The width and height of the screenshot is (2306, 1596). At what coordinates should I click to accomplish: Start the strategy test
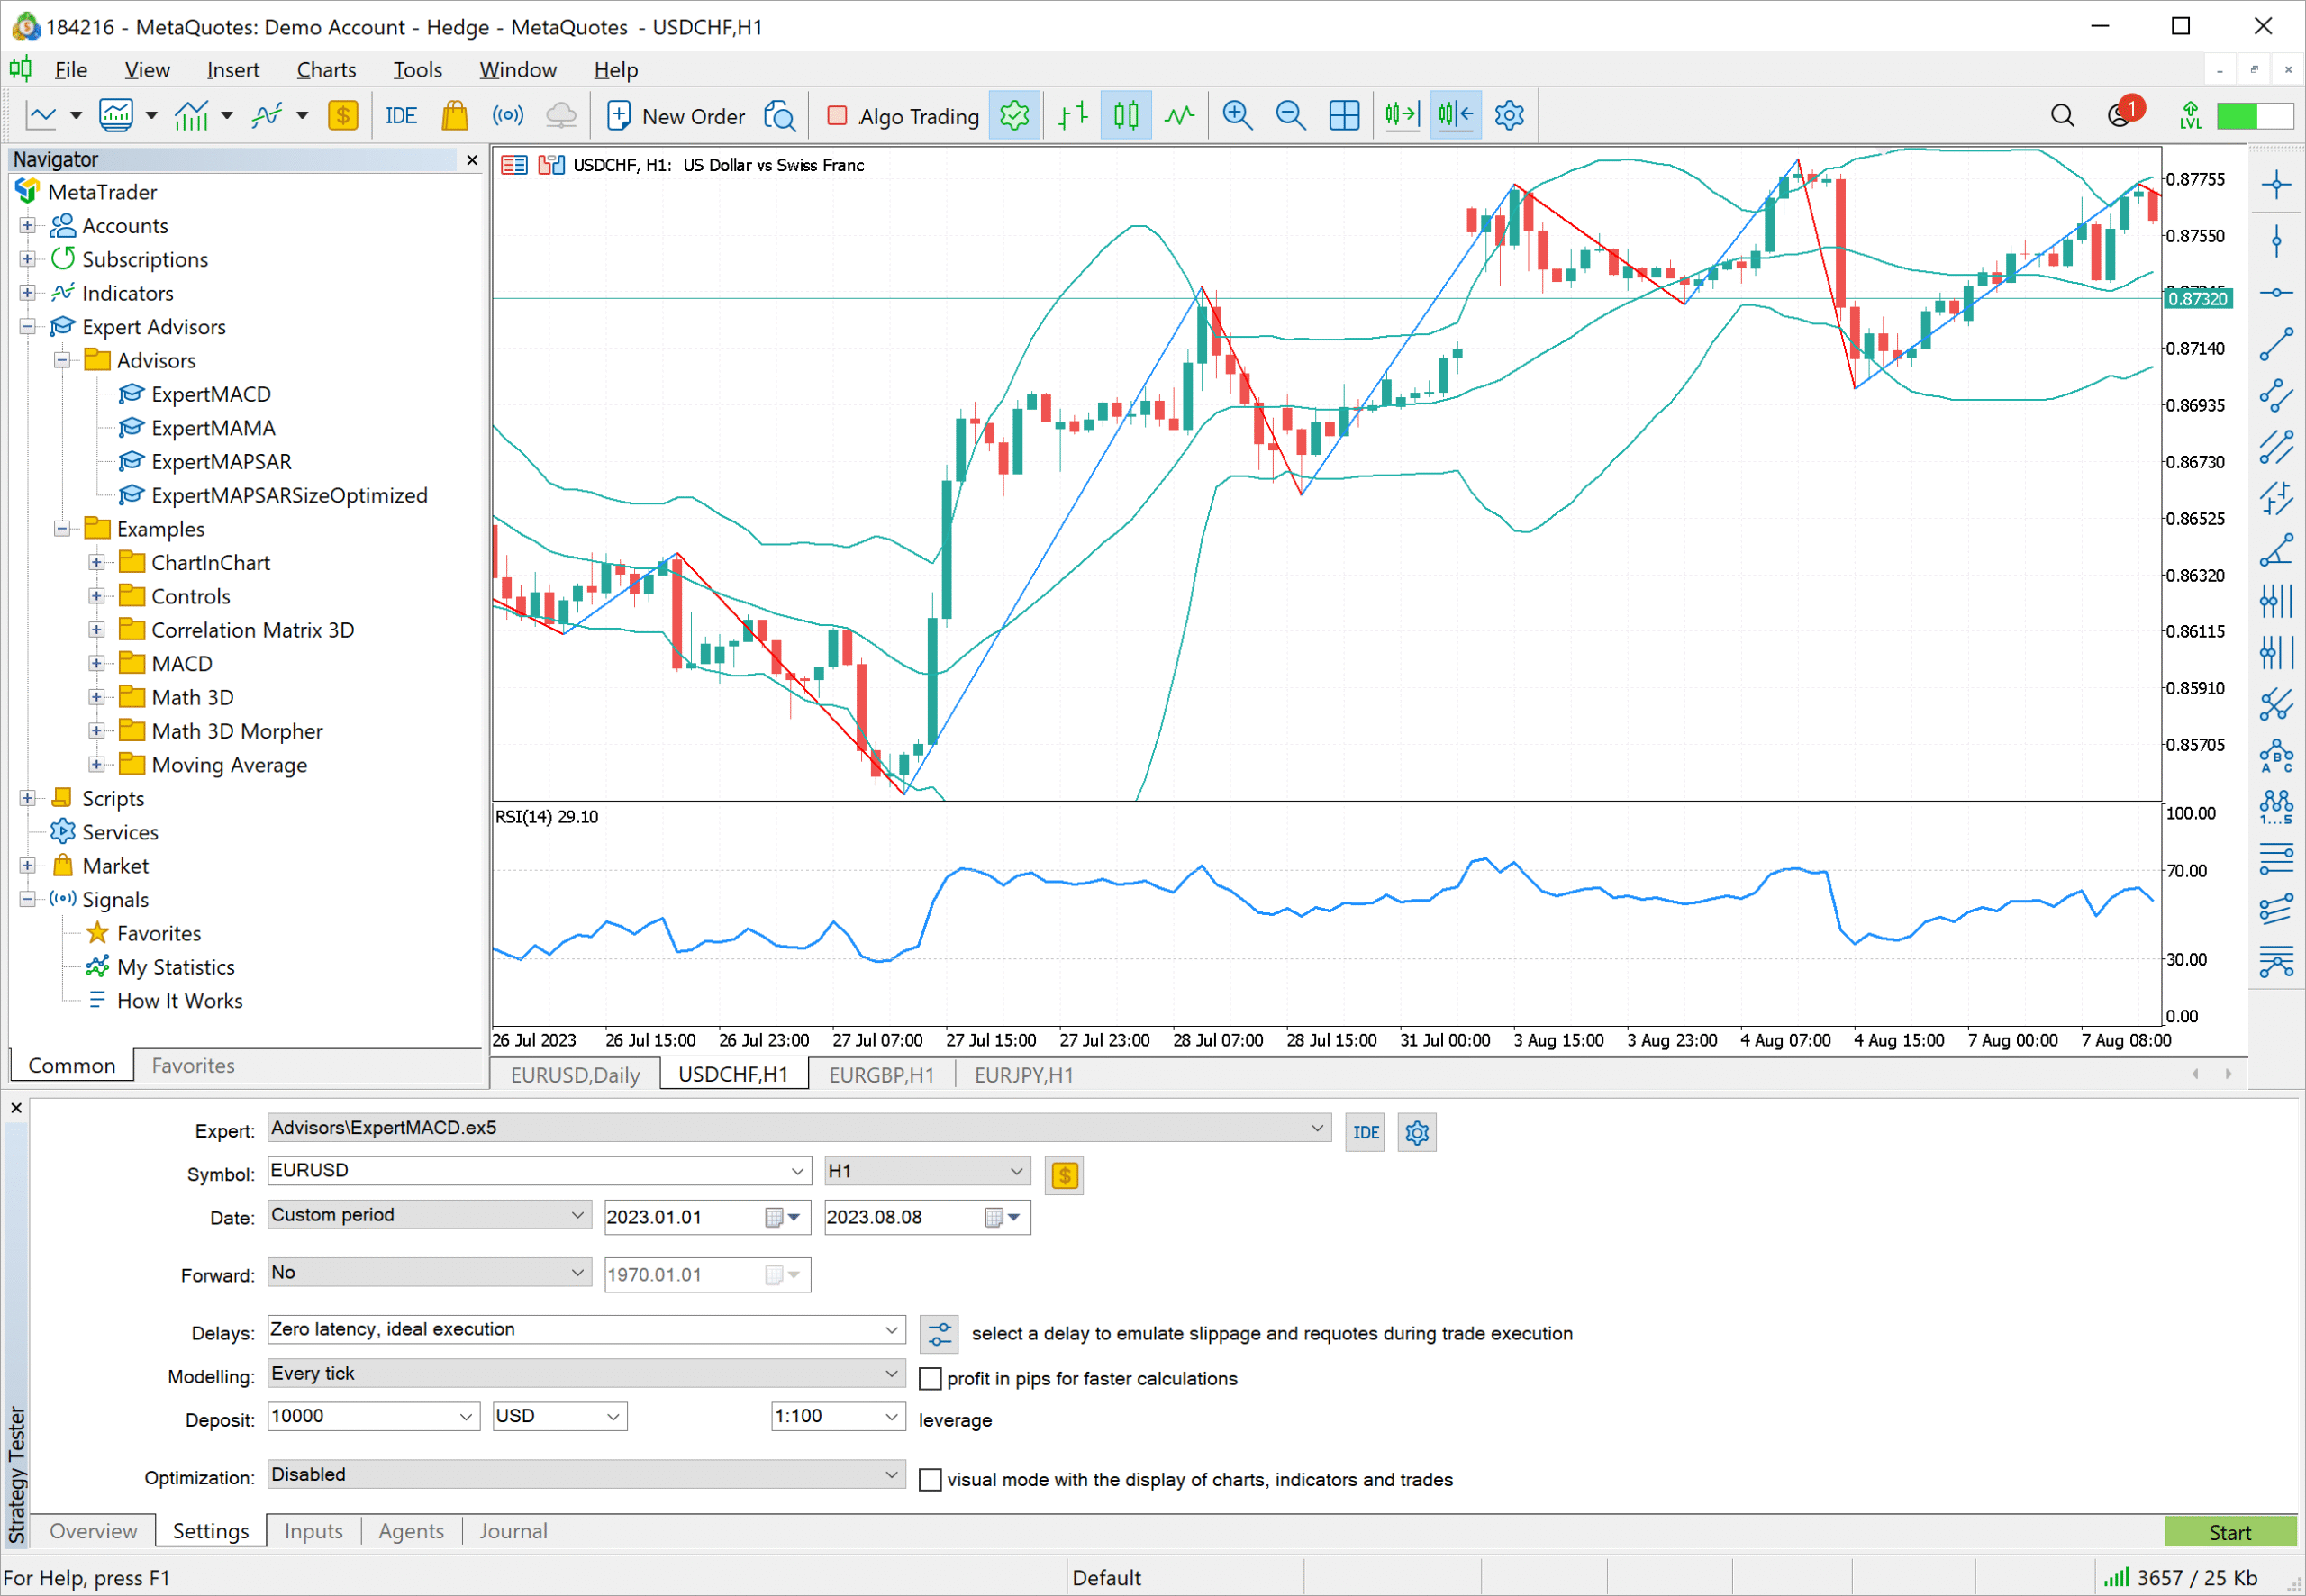2231,1532
